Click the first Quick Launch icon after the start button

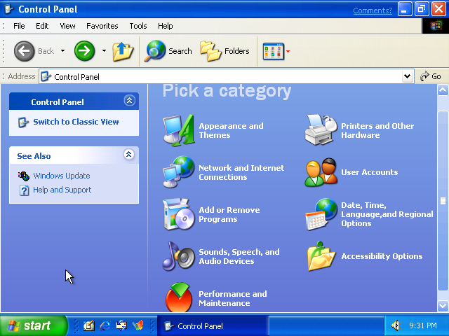(89, 325)
